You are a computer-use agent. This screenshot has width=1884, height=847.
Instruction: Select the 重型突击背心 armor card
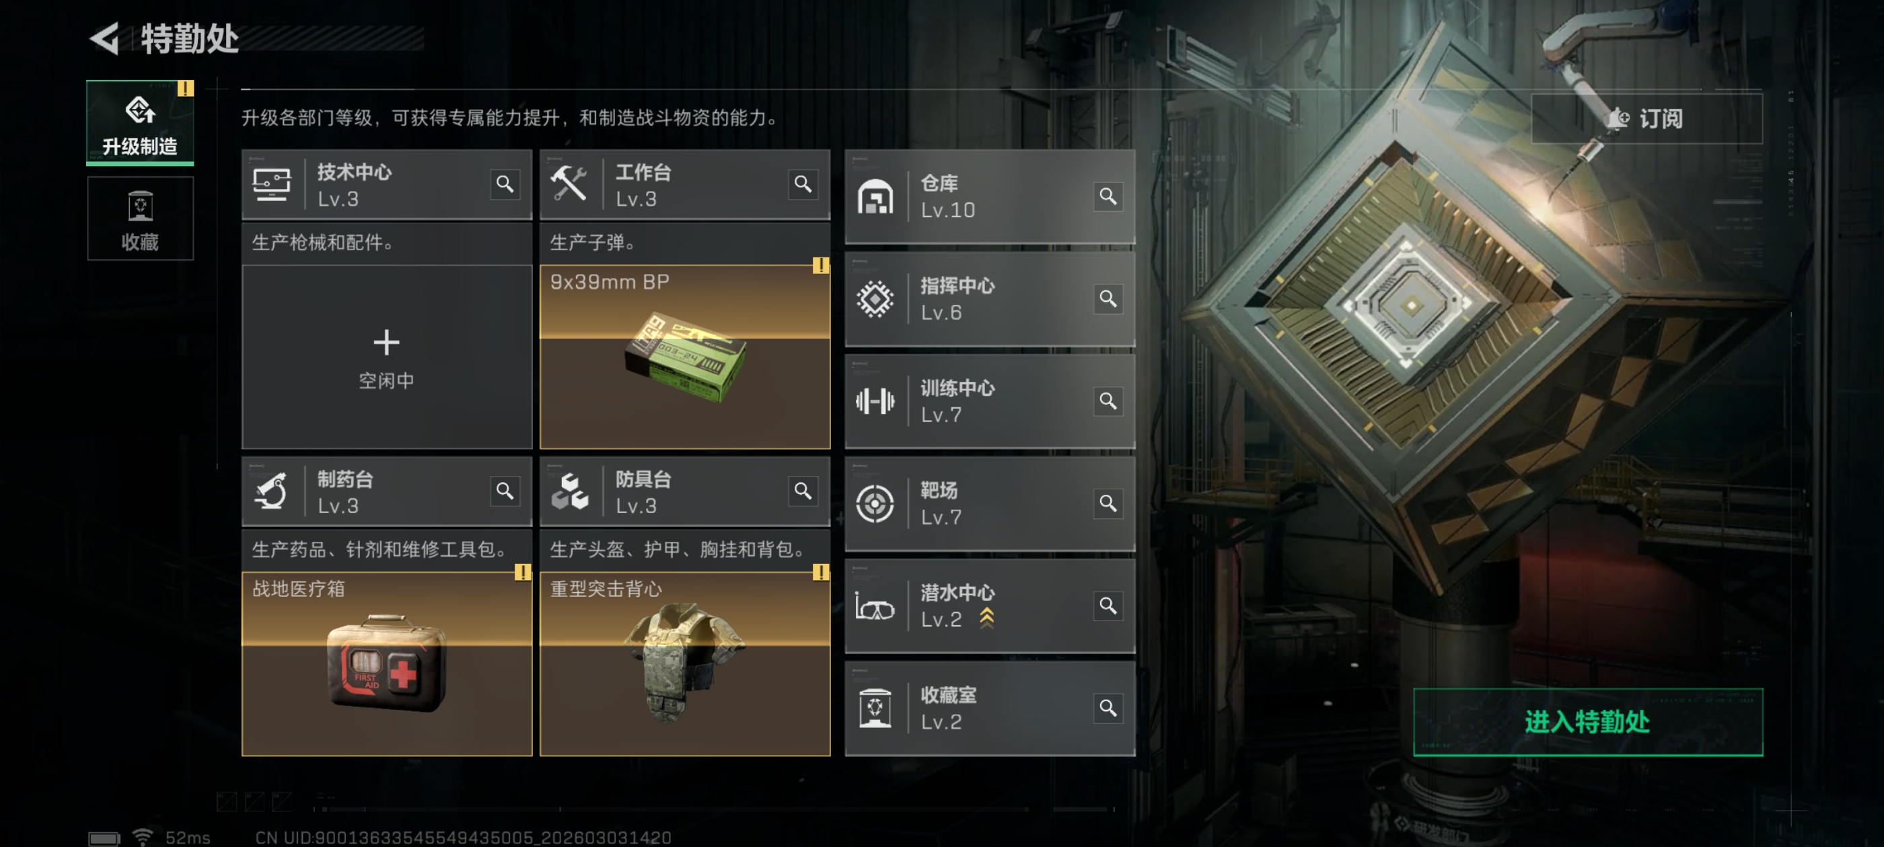point(685,663)
